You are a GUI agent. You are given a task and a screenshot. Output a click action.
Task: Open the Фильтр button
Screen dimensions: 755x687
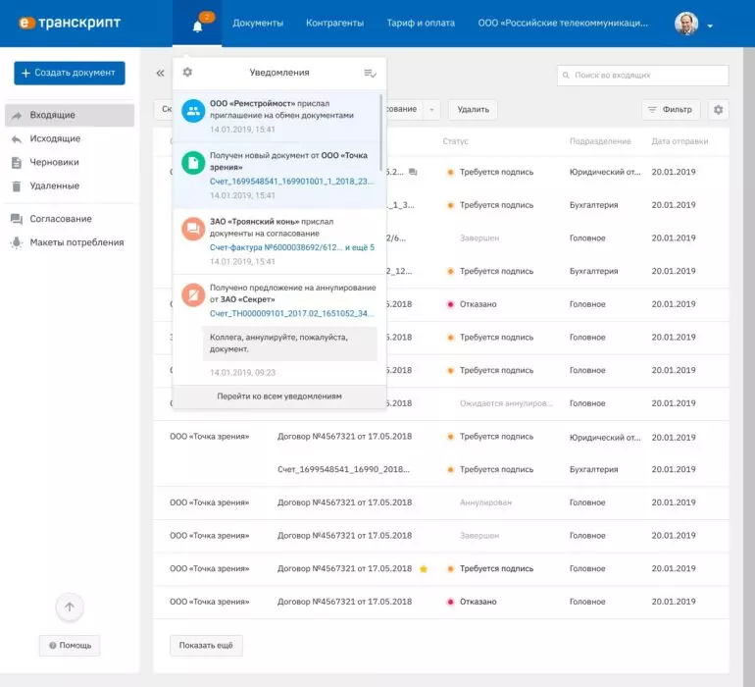(x=671, y=110)
